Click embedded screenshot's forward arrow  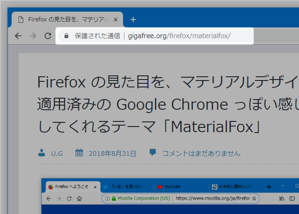[x=59, y=199]
